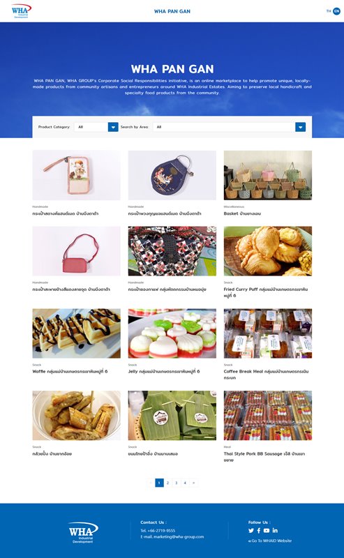Go to pagination page 2
The image size is (344, 558).
(167, 483)
